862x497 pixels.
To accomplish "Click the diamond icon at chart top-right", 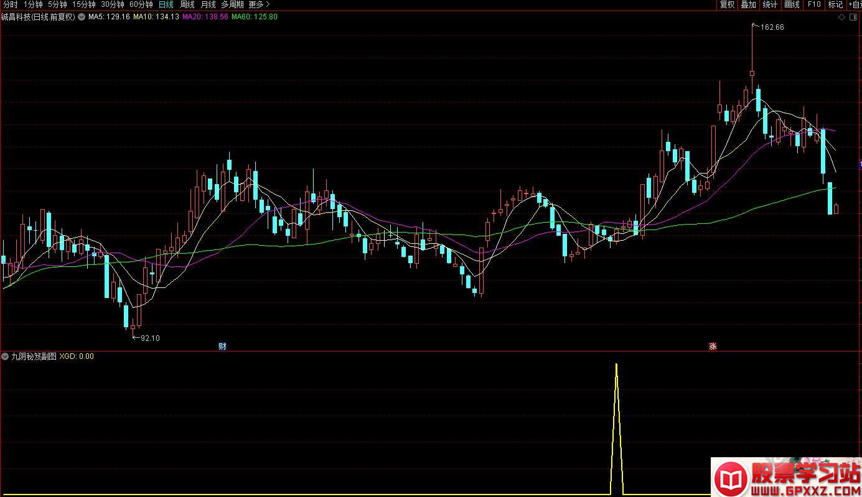I will (842, 17).
